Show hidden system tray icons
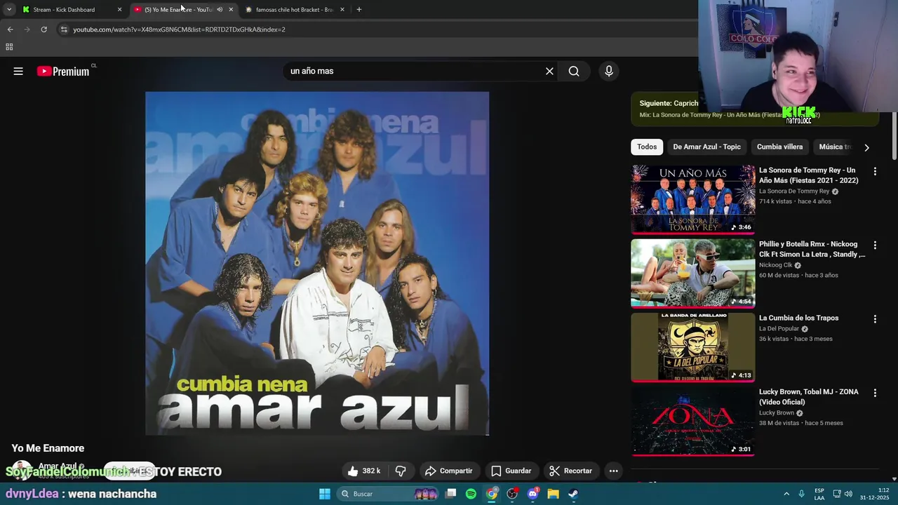The image size is (898, 505). pos(786,494)
